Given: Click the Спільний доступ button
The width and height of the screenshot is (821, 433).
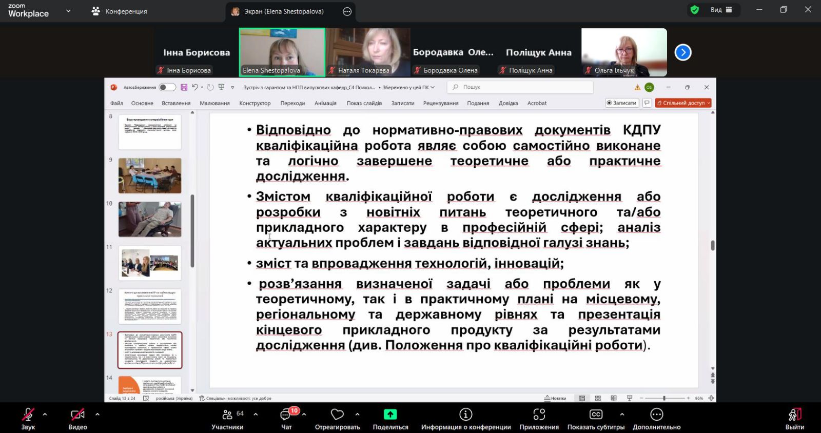Looking at the screenshot, I should click(682, 103).
